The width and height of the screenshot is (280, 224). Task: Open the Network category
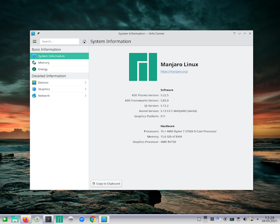coord(59,96)
